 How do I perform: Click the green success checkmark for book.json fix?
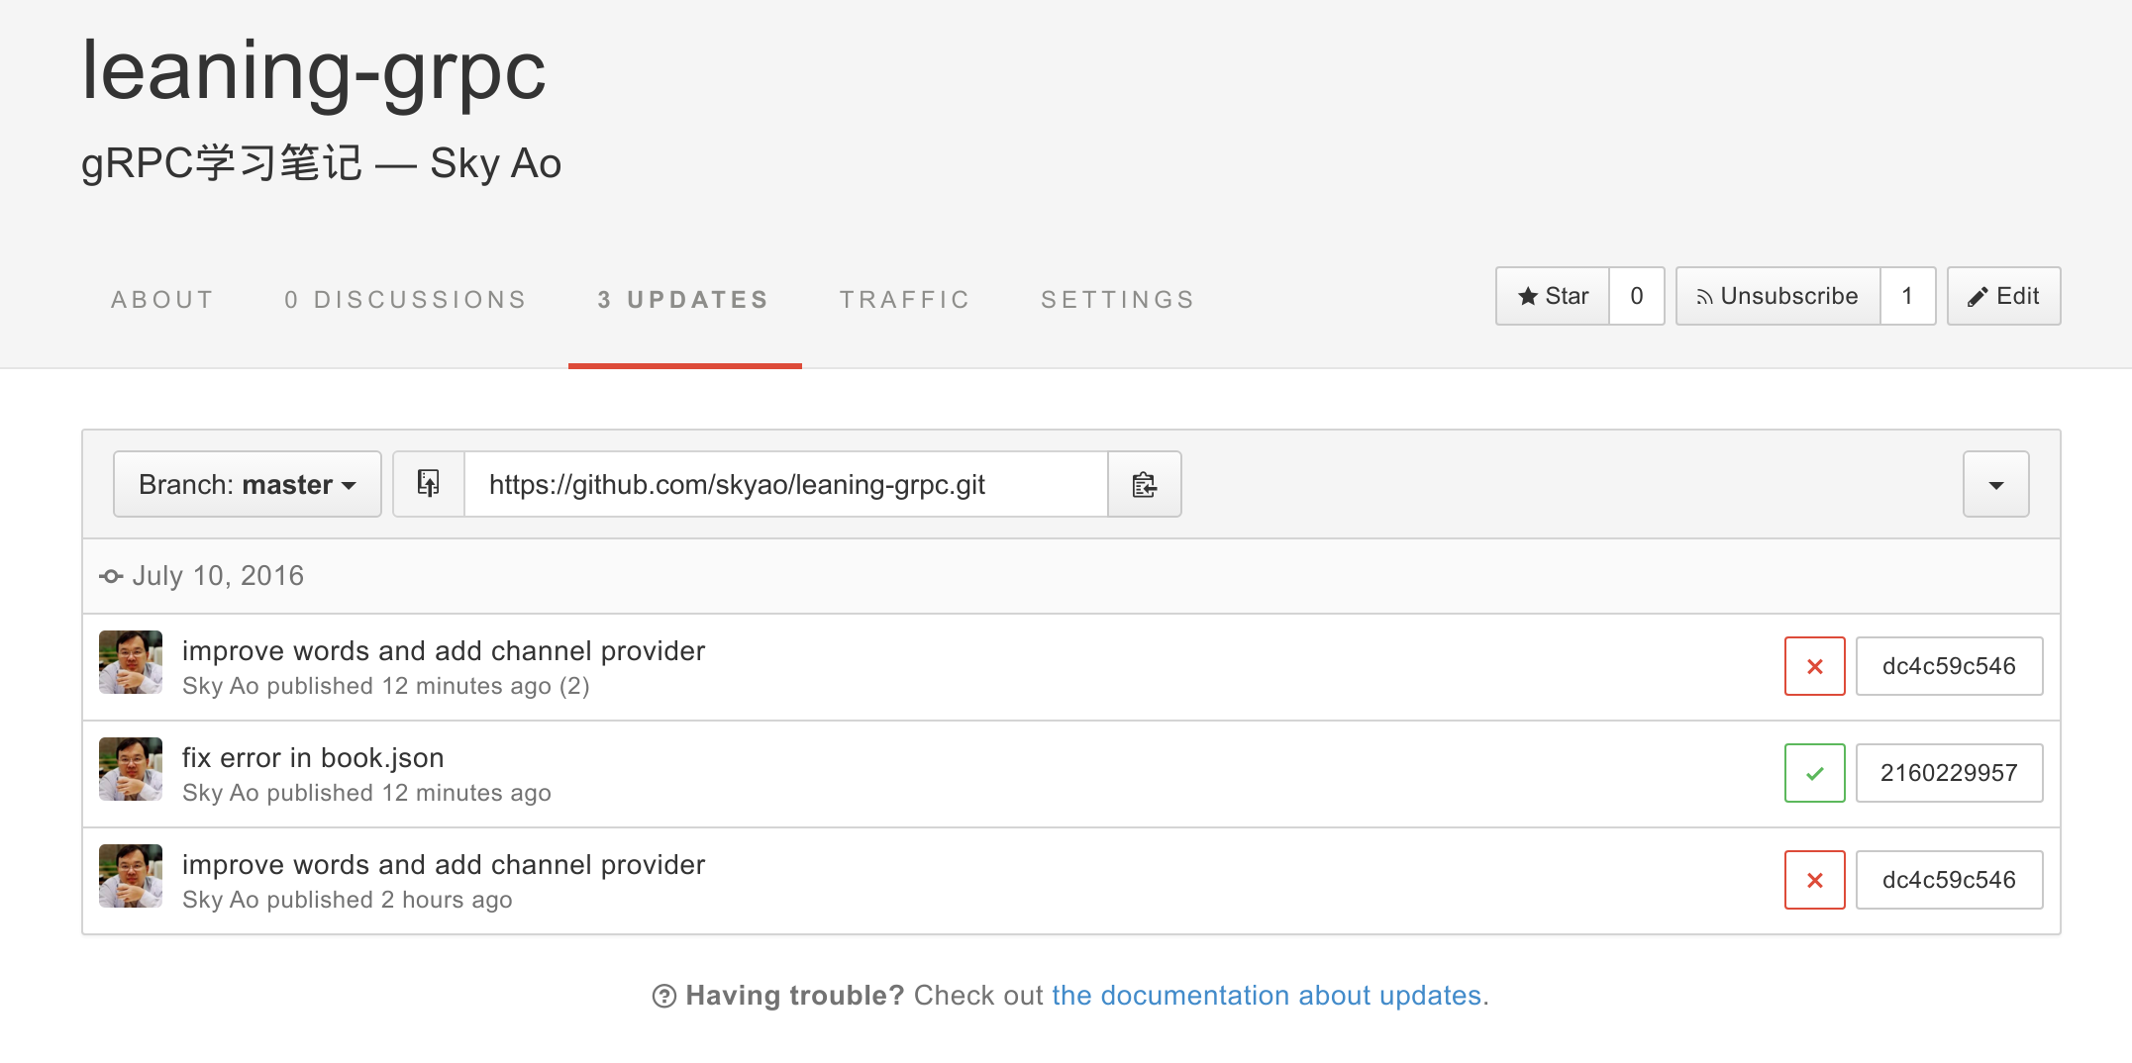click(x=1814, y=773)
